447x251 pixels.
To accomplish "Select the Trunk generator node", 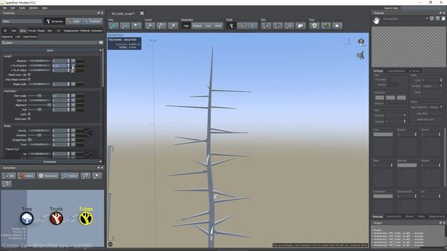I will click(x=57, y=218).
